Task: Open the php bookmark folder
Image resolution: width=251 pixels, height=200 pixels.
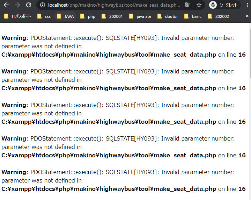Action: click(88, 16)
